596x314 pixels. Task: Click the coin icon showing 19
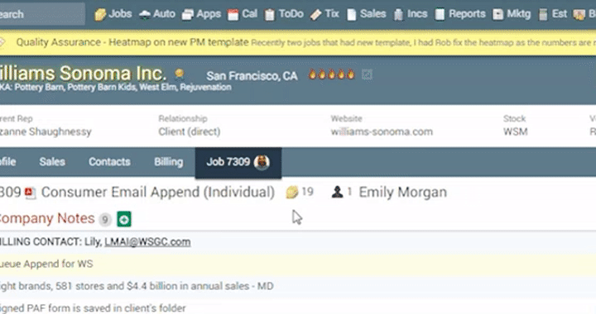tap(292, 193)
